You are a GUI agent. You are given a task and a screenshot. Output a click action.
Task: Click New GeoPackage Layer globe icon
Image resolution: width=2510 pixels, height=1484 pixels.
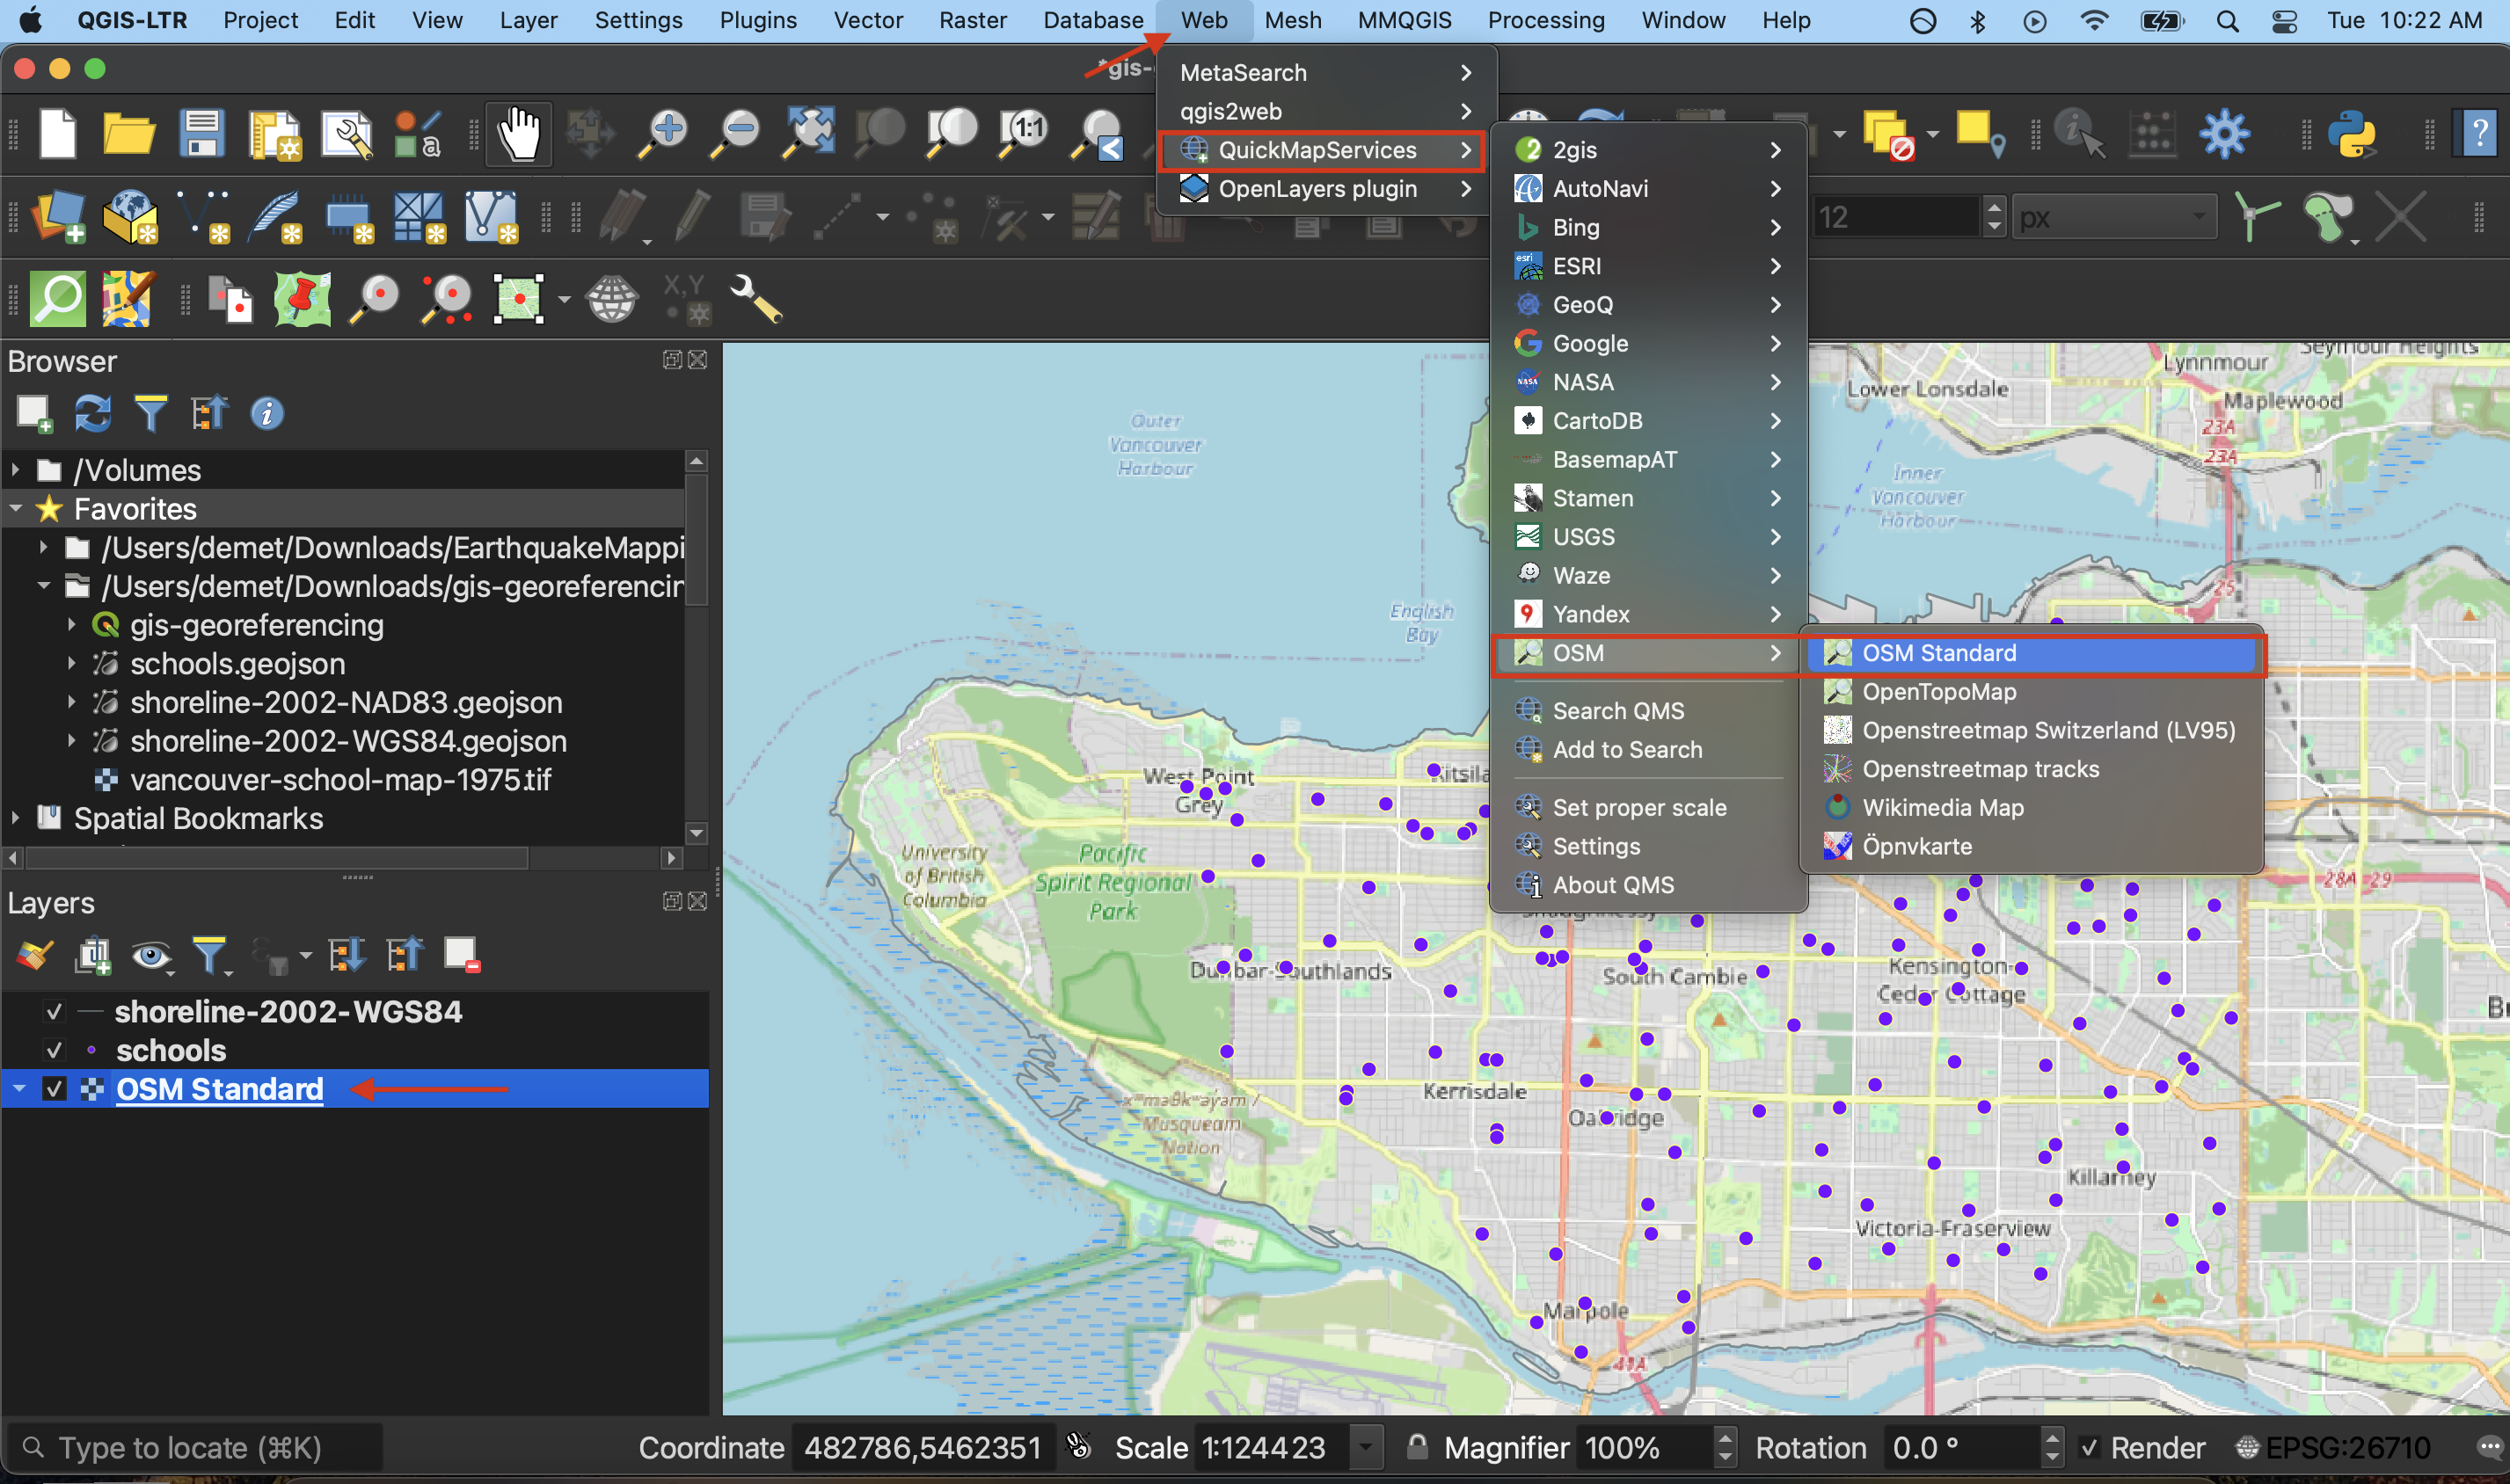click(131, 218)
